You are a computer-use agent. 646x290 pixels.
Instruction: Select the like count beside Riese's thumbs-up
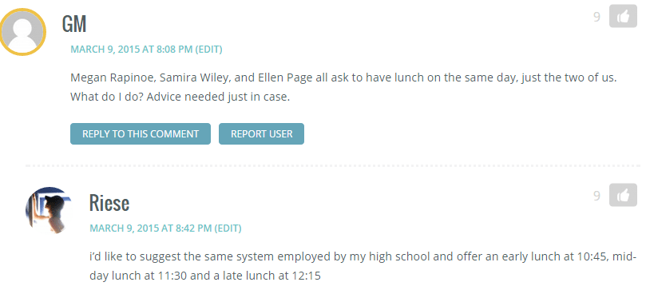click(596, 196)
